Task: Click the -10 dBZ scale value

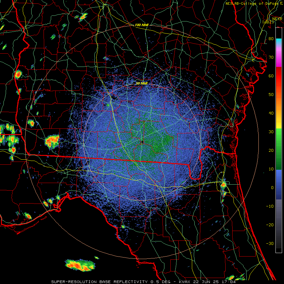Action: (x=270, y=206)
